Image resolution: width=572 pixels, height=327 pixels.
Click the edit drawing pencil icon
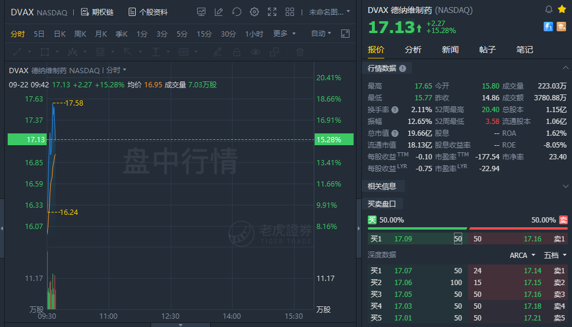pos(219,12)
